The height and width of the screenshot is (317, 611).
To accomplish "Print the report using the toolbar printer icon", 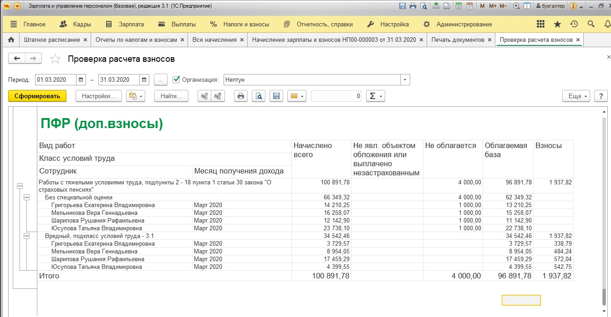I will click(241, 96).
